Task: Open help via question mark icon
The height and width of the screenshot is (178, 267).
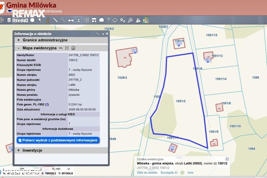Action: [x=108, y=20]
